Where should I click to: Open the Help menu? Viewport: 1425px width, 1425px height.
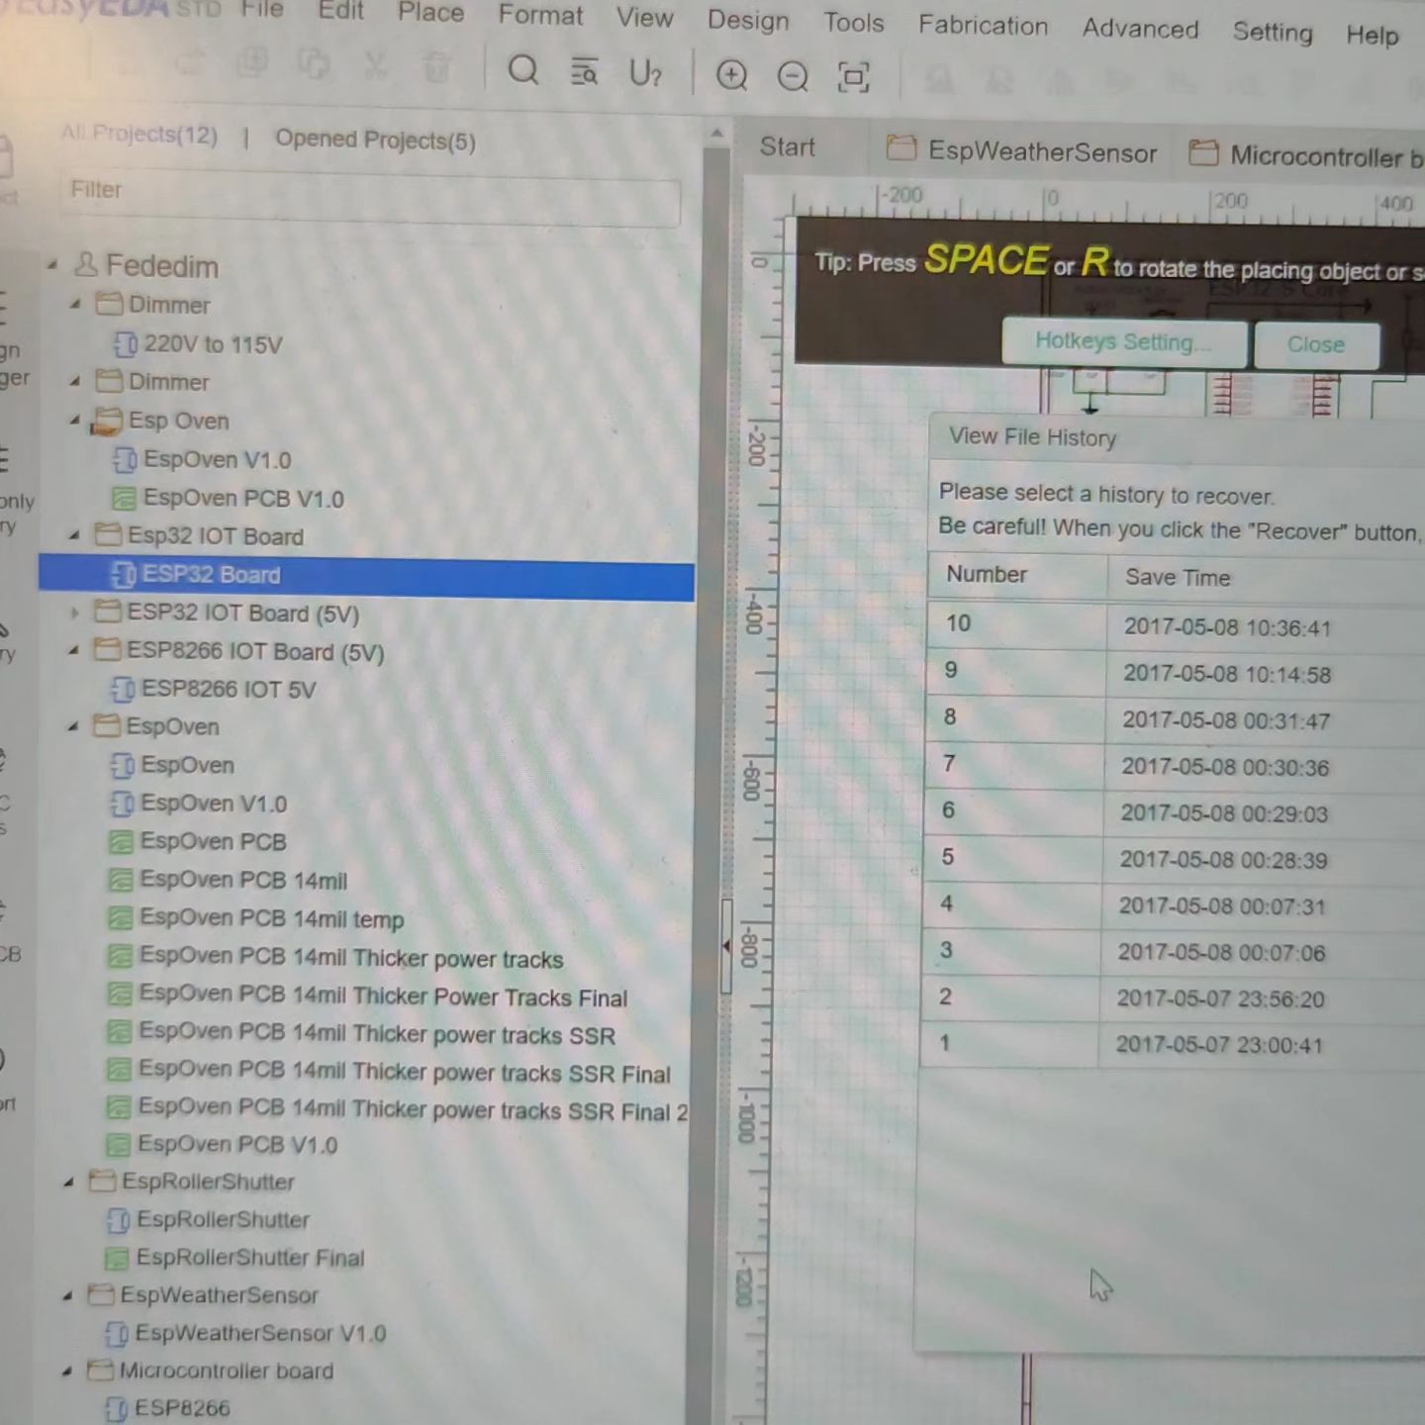click(x=1372, y=35)
